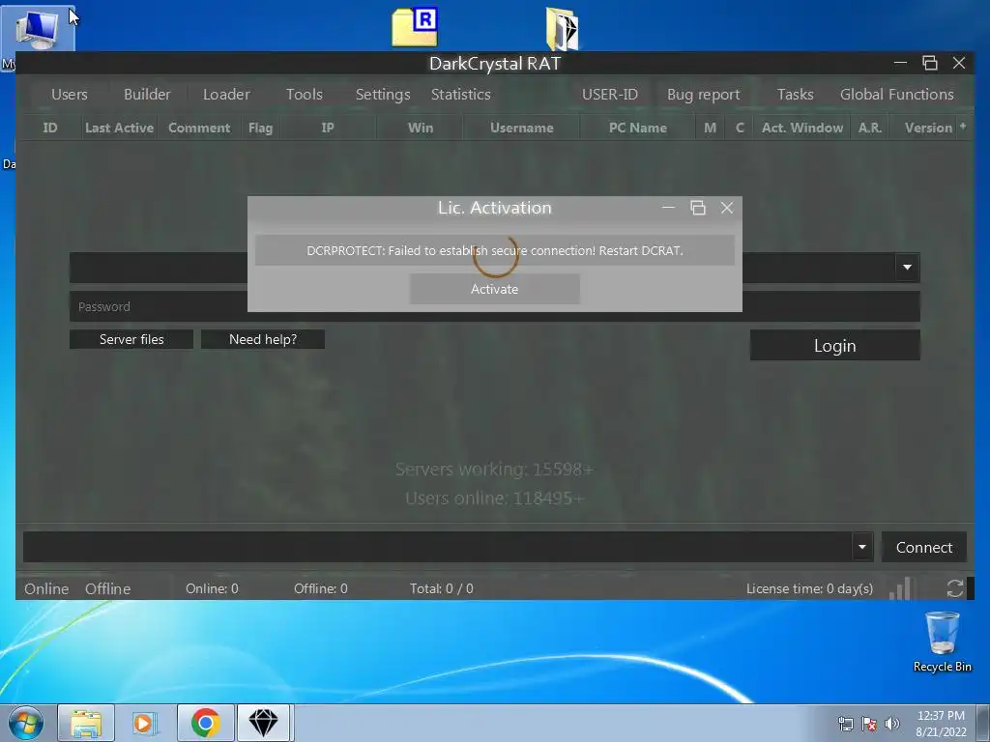This screenshot has height=742, width=990.
Task: Sort by the Last Active column
Action: point(119,128)
